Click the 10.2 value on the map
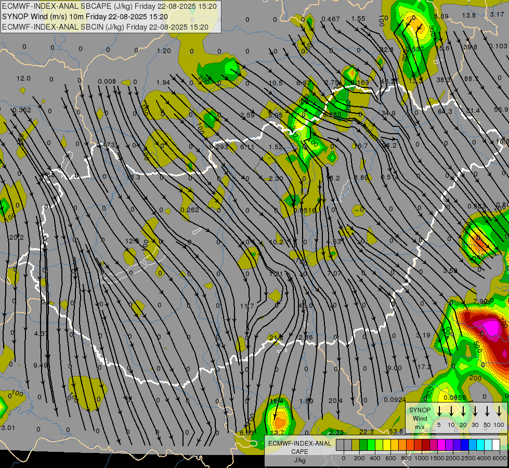The width and height of the screenshot is (509, 468). click(x=276, y=242)
